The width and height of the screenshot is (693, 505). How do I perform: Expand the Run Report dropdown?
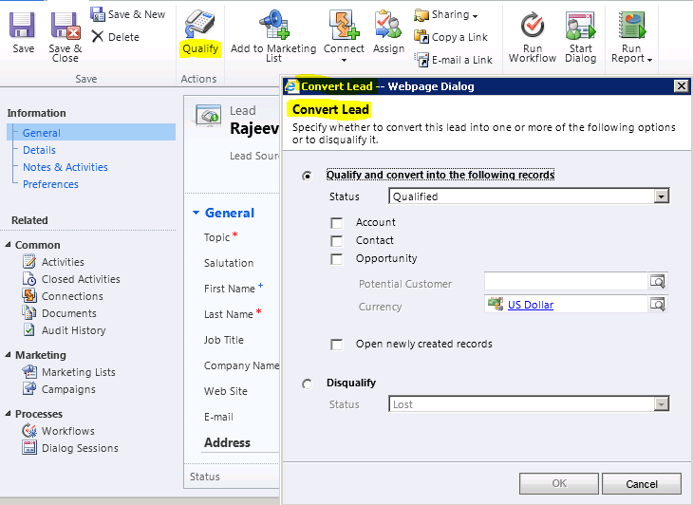[x=631, y=59]
